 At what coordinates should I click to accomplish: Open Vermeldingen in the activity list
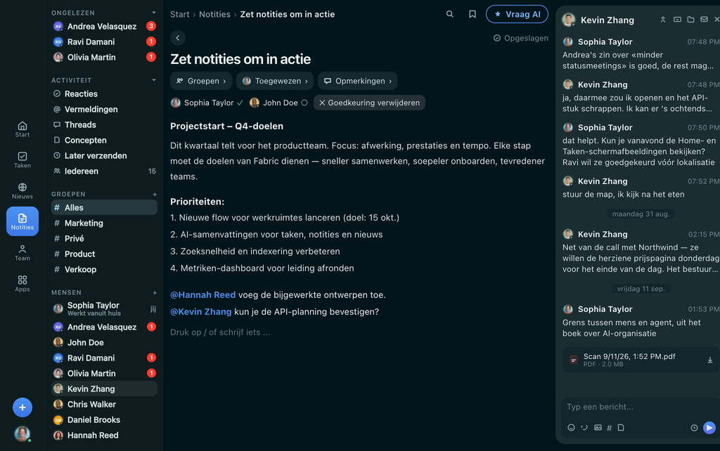pyautogui.click(x=104, y=109)
